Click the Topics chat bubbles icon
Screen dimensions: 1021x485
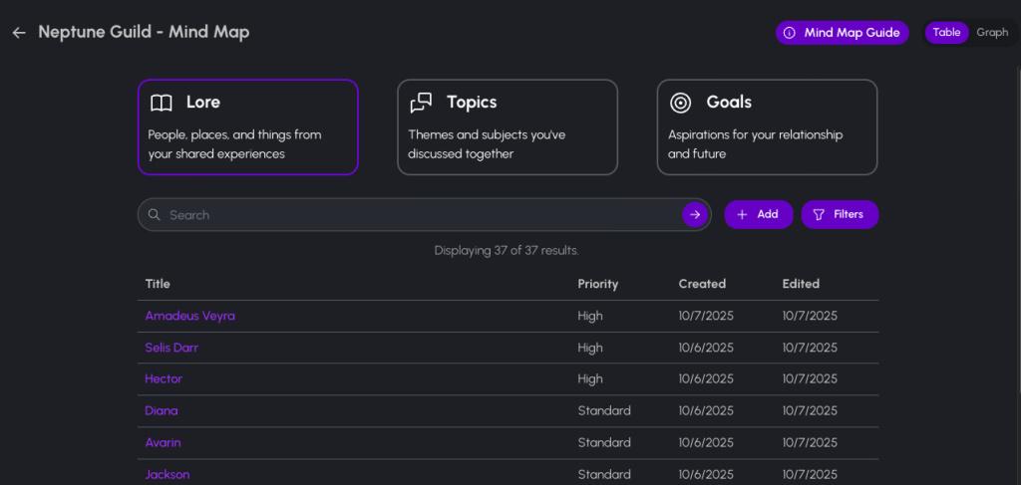pyautogui.click(x=421, y=103)
